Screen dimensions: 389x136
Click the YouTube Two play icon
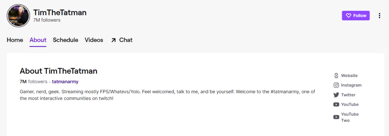coord(336,117)
